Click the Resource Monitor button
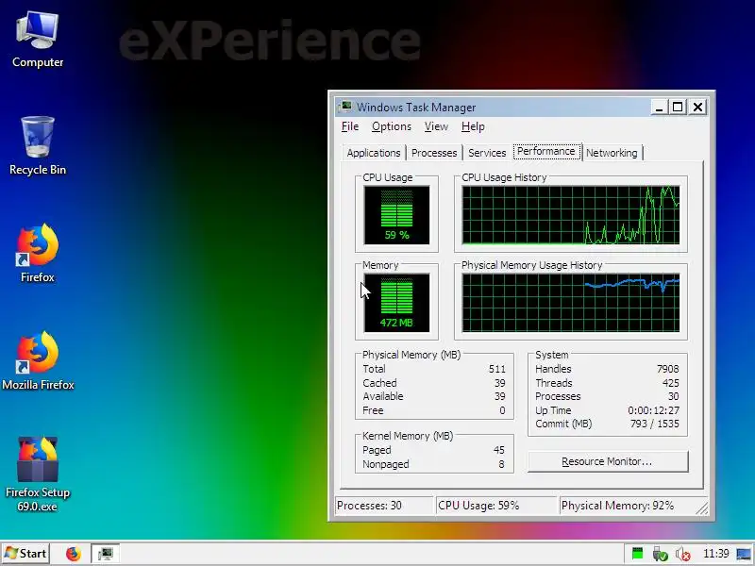Screen dimensions: 755x566 point(608,461)
